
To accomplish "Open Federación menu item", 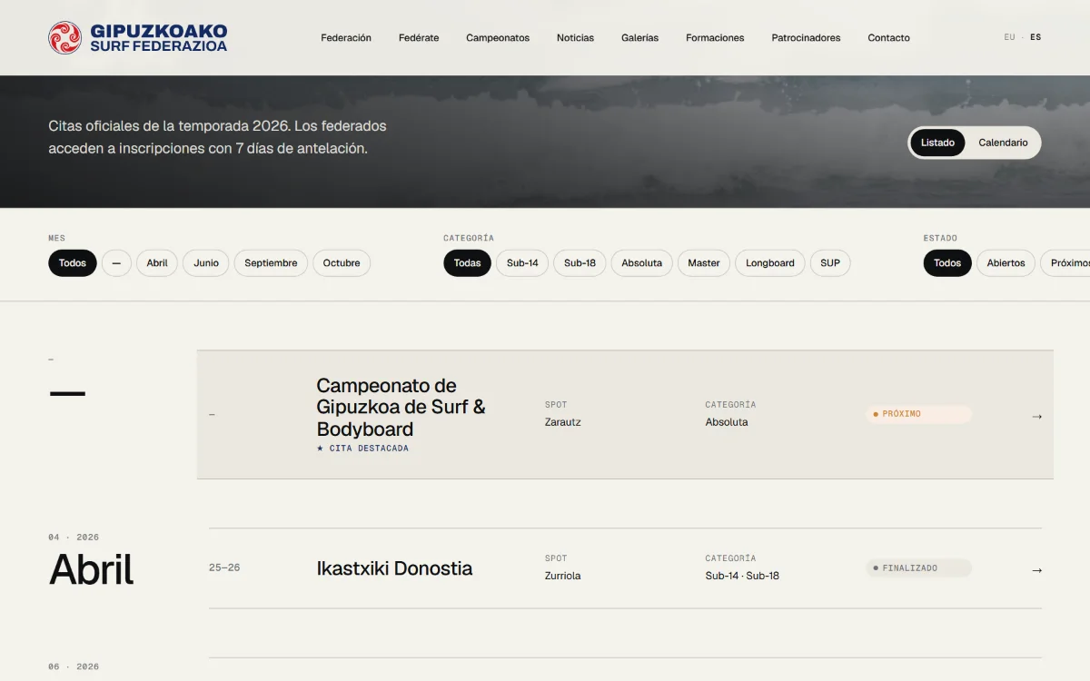I will point(346,38).
